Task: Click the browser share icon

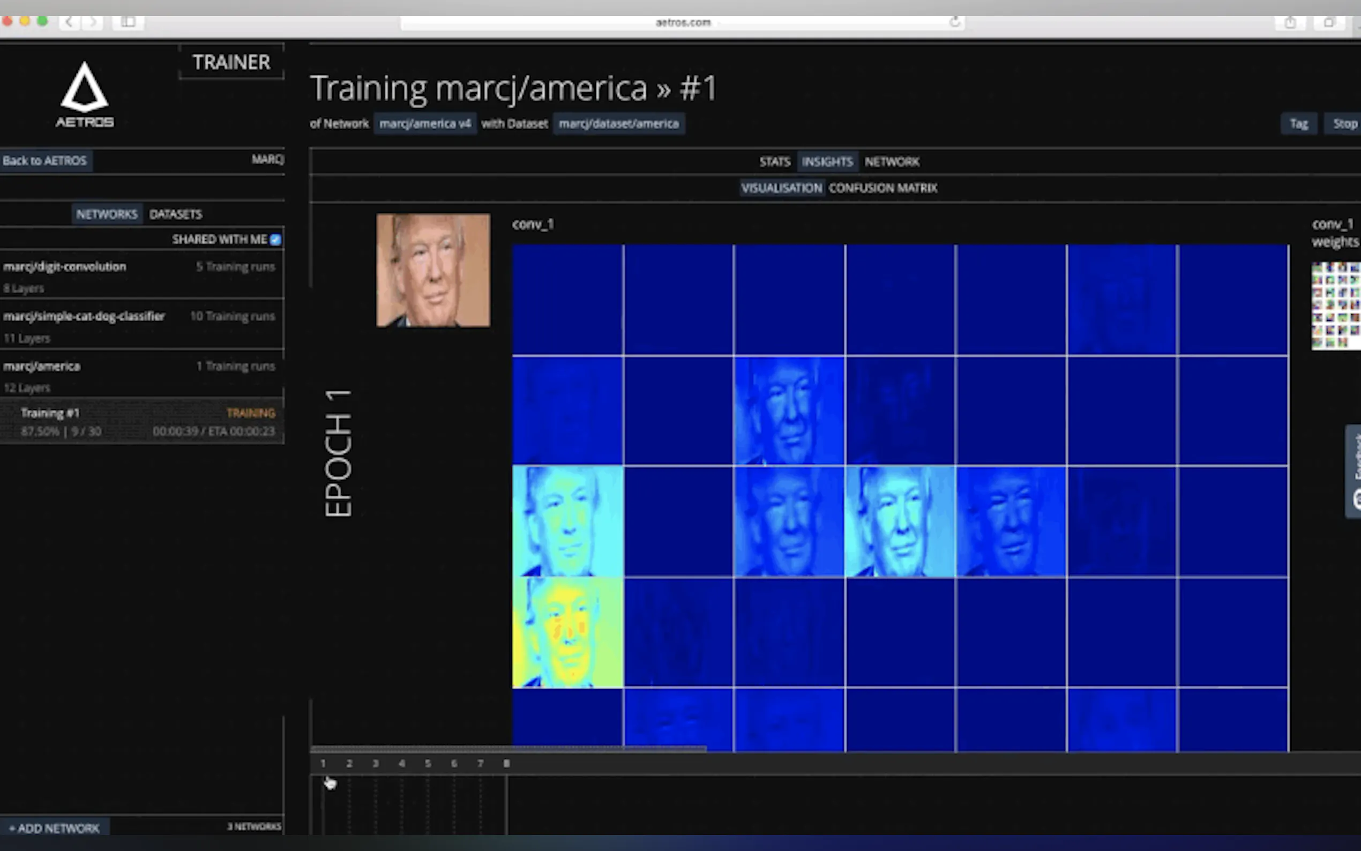Action: pyautogui.click(x=1290, y=23)
